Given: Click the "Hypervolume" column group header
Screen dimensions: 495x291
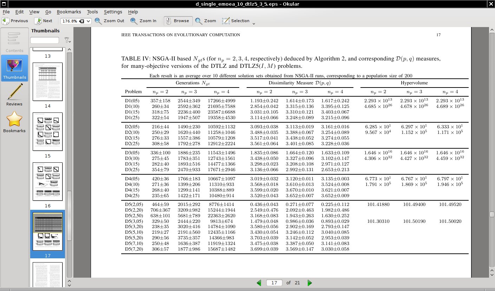Looking at the screenshot, I should click(x=414, y=83).
